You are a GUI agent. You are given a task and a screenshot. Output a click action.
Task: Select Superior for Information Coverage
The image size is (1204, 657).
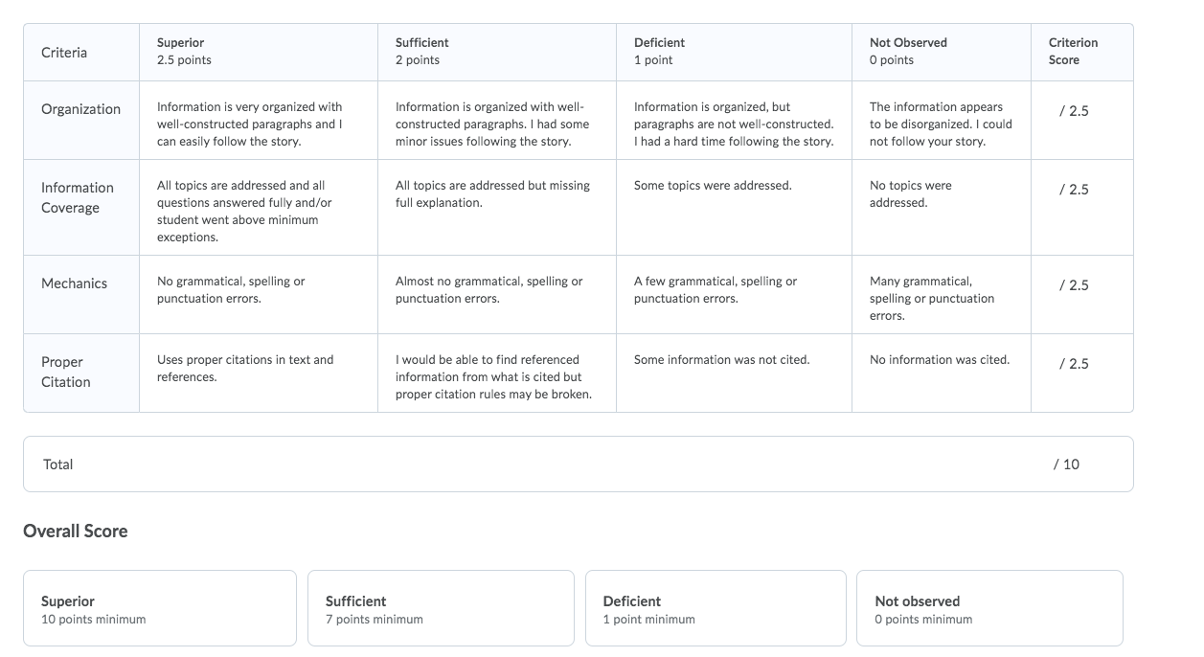coord(259,208)
